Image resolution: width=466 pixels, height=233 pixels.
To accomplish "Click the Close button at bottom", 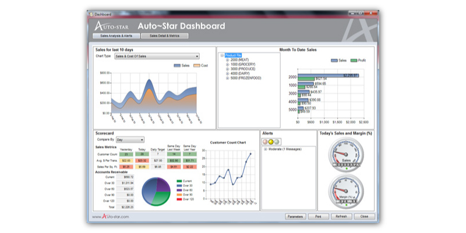I will 365,217.
